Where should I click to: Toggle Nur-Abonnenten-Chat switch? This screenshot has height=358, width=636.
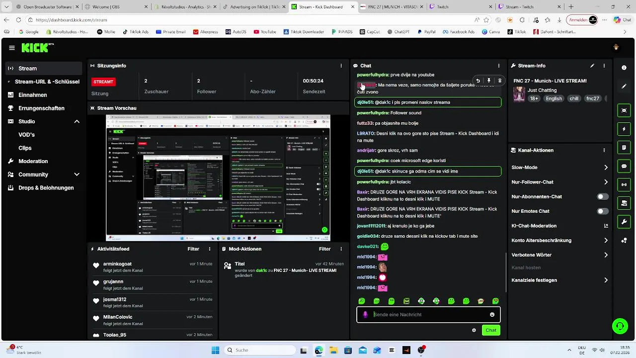(x=603, y=196)
